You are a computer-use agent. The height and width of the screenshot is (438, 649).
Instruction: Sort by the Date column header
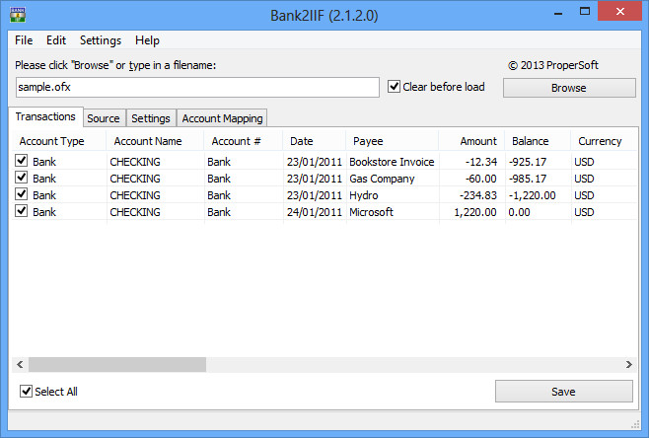302,141
